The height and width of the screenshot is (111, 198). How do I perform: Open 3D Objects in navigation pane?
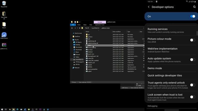78,42
